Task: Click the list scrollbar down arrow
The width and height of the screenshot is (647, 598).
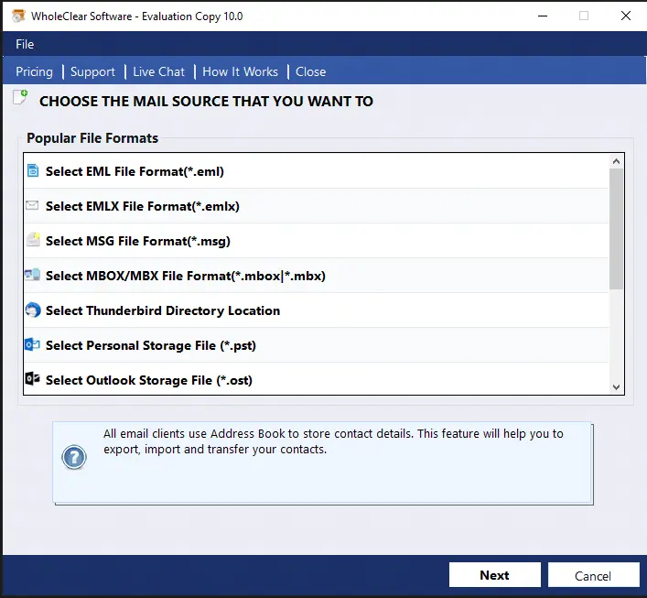Action: (x=616, y=387)
